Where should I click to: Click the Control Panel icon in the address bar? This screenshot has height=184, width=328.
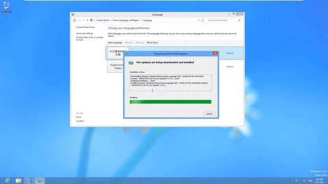click(91, 20)
